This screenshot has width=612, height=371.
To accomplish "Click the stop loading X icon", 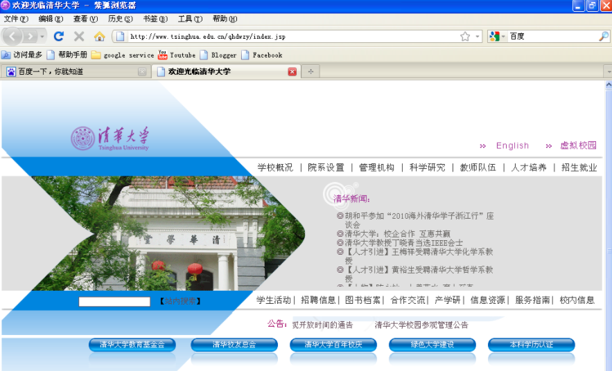I will (79, 36).
